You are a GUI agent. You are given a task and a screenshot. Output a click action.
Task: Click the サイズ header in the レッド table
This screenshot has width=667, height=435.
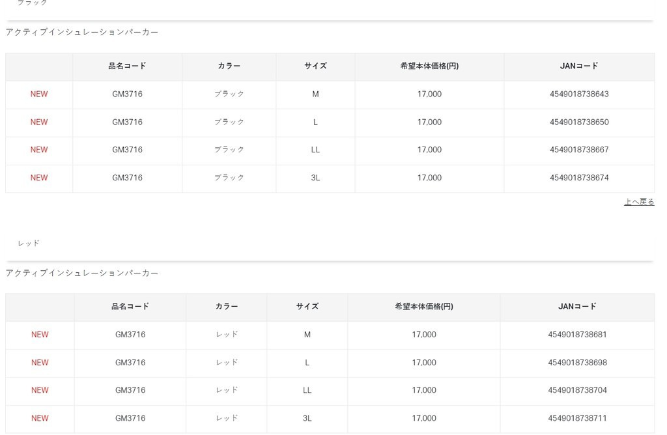[307, 307]
